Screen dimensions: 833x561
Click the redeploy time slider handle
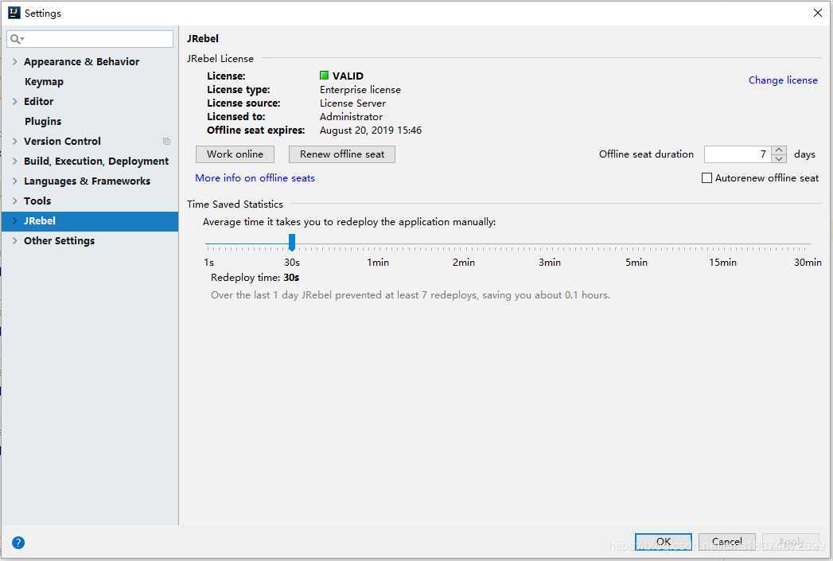click(292, 242)
